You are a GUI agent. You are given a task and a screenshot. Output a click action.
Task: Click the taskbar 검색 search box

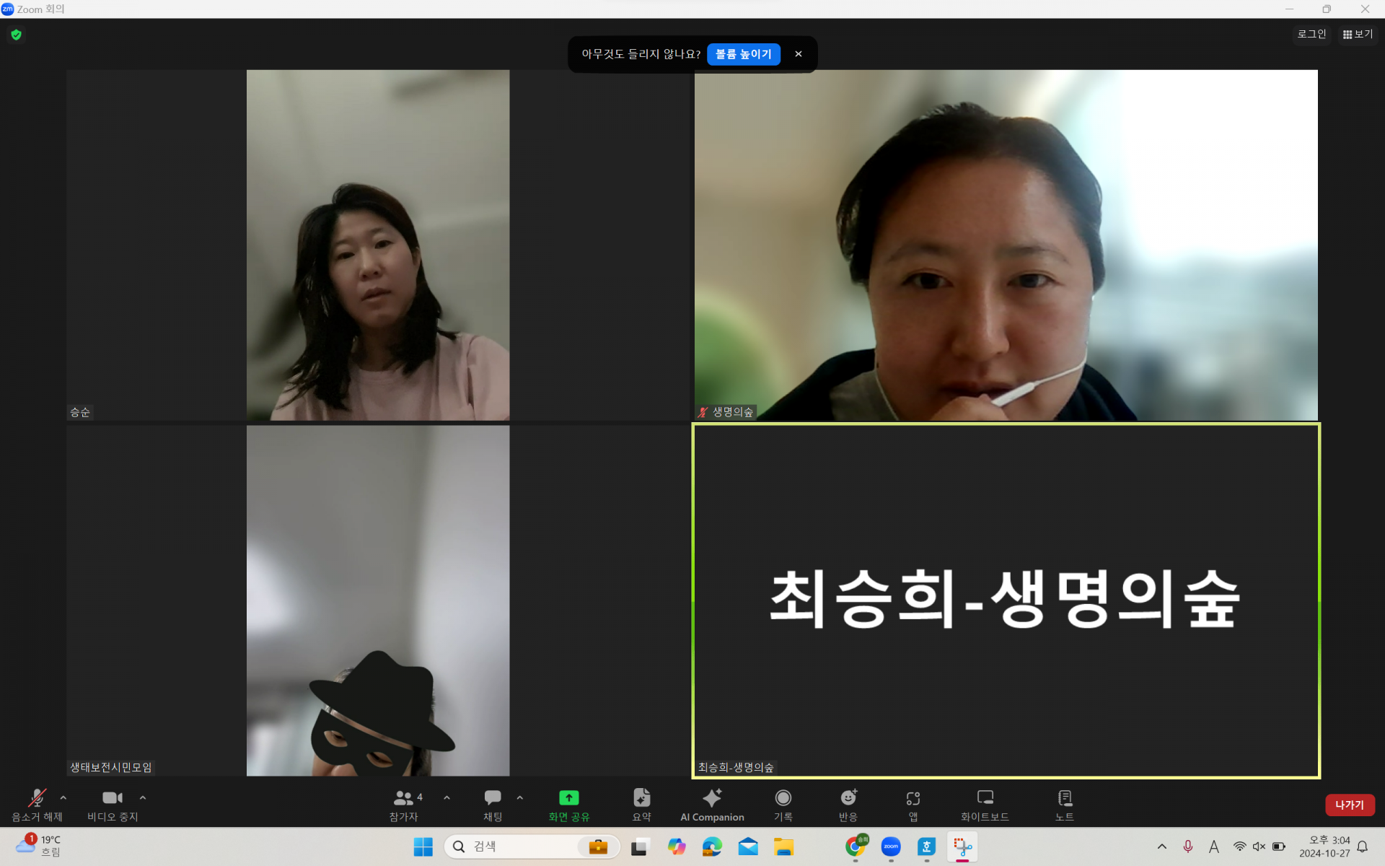532,847
